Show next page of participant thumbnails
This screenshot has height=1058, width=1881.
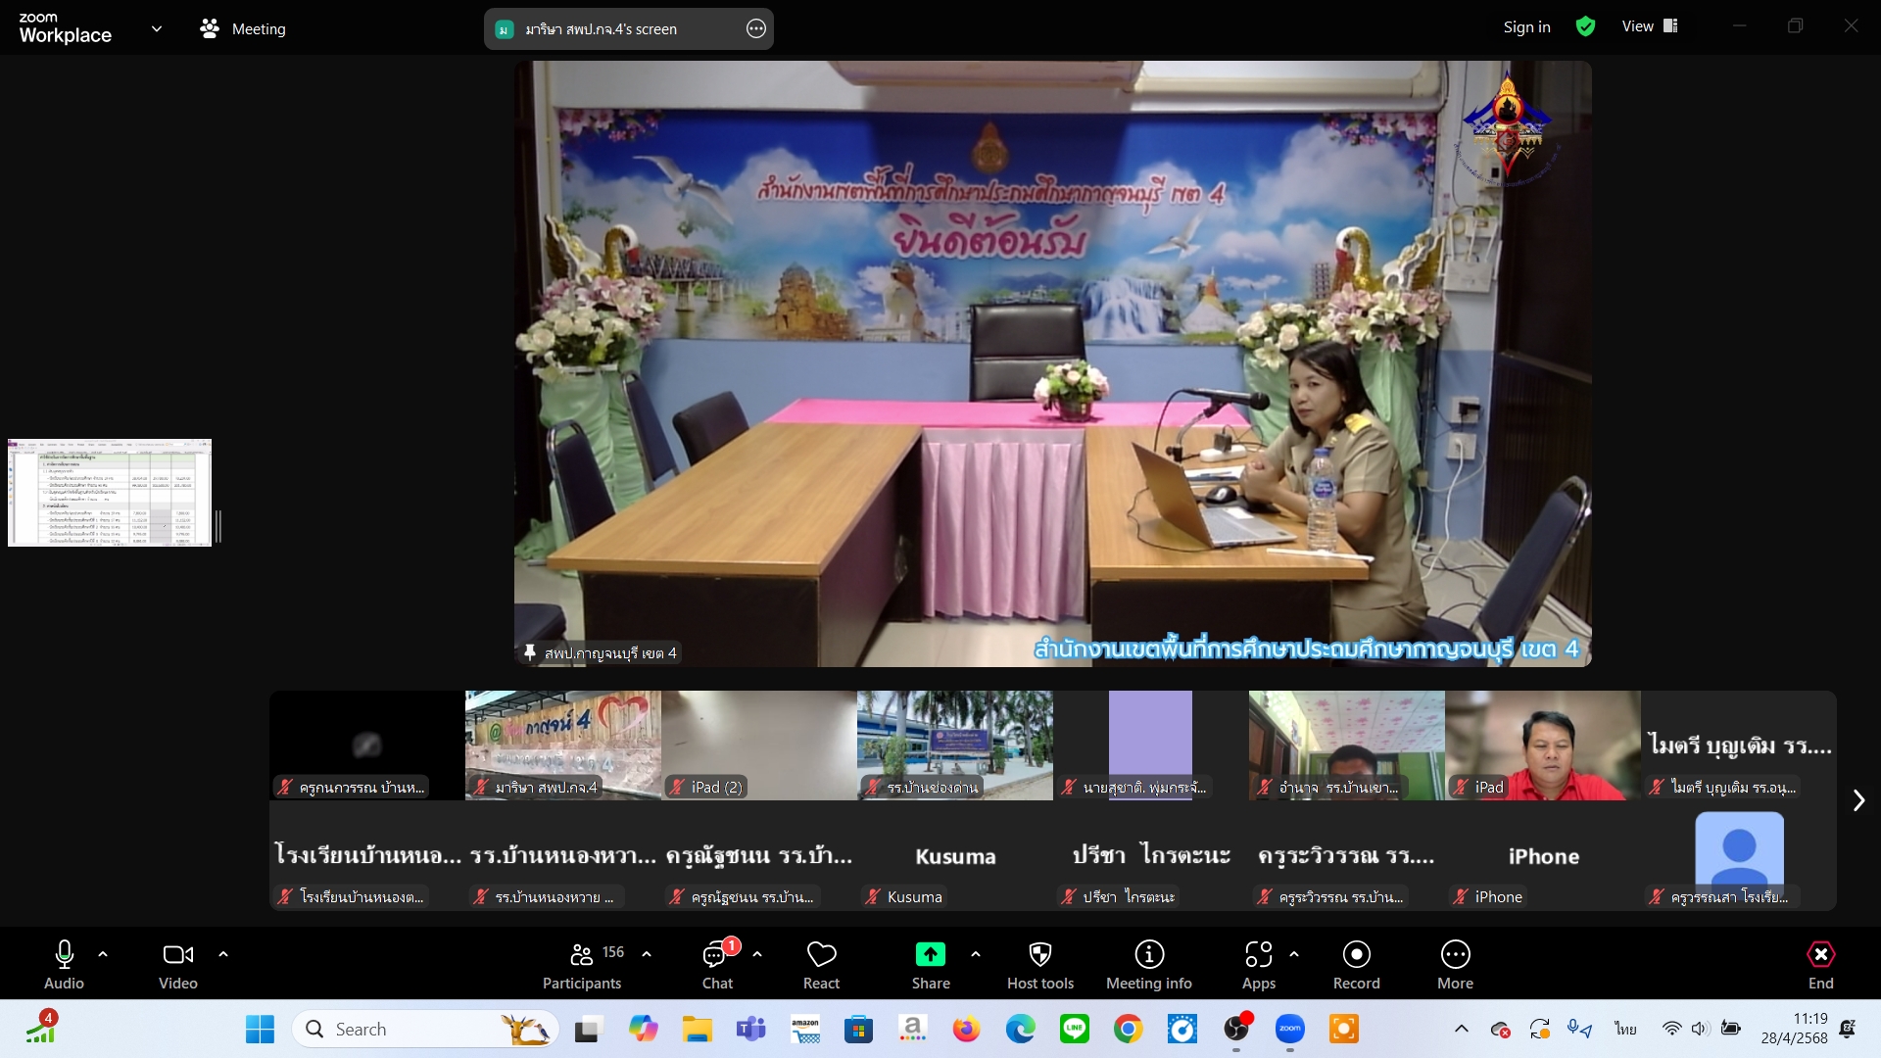coord(1858,800)
